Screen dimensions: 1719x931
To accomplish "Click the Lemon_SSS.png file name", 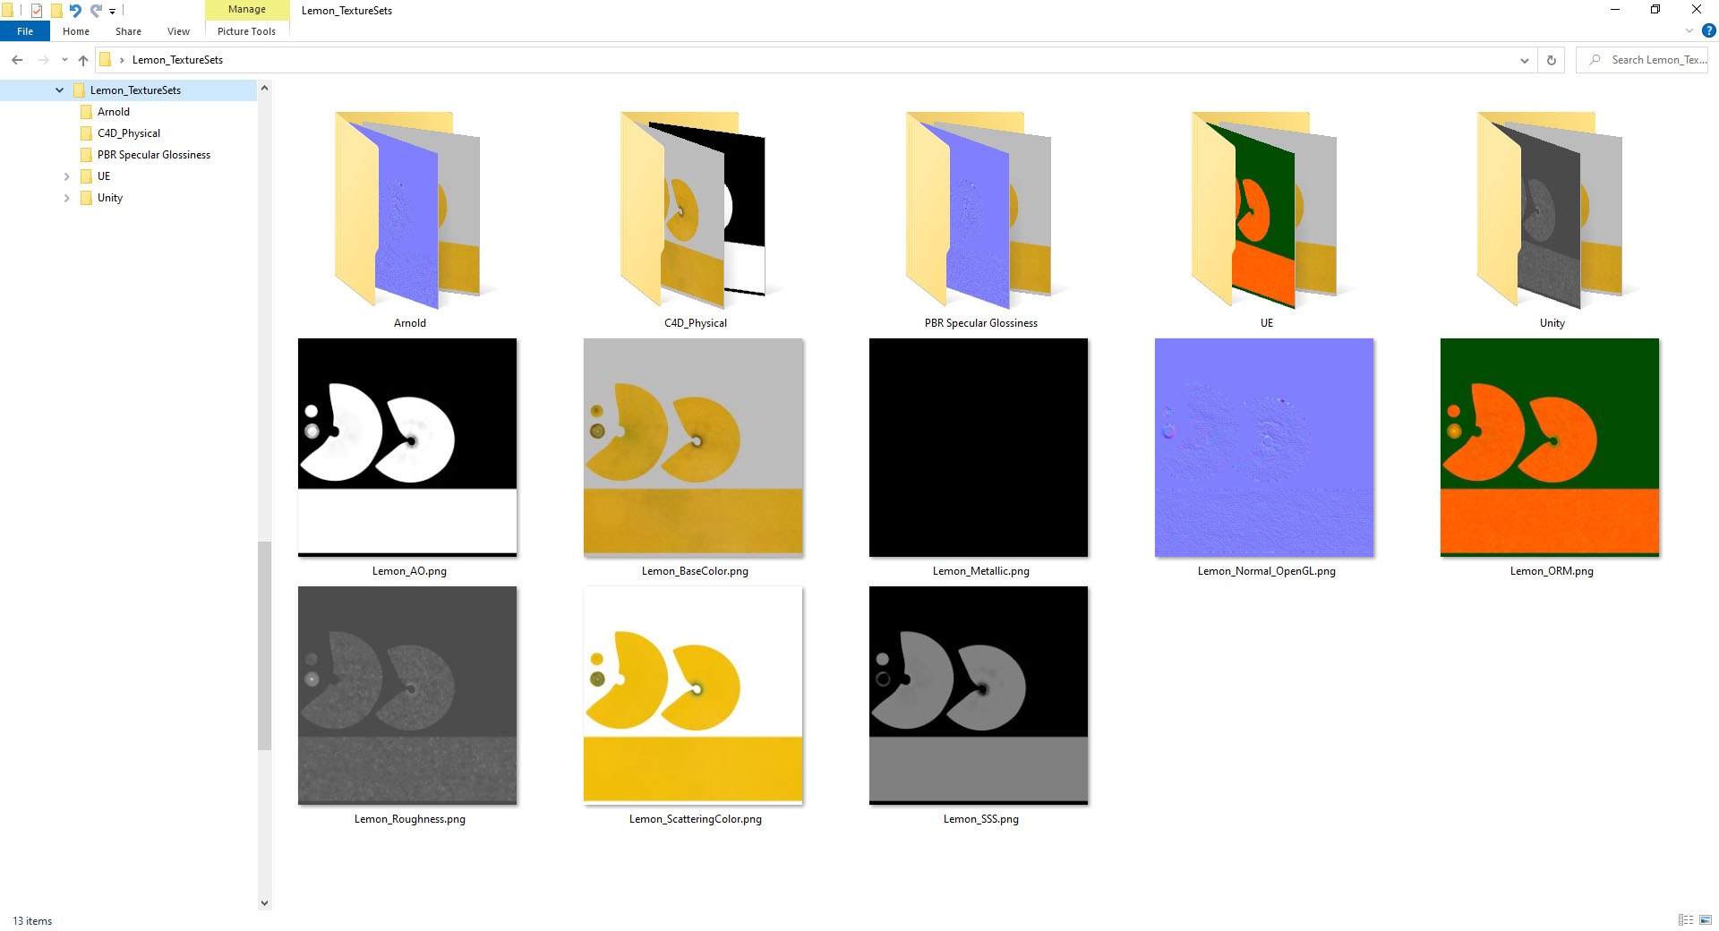I will [981, 819].
